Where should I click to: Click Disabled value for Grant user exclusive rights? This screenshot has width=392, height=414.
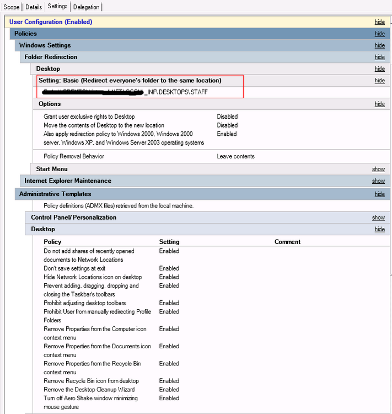[x=227, y=116]
